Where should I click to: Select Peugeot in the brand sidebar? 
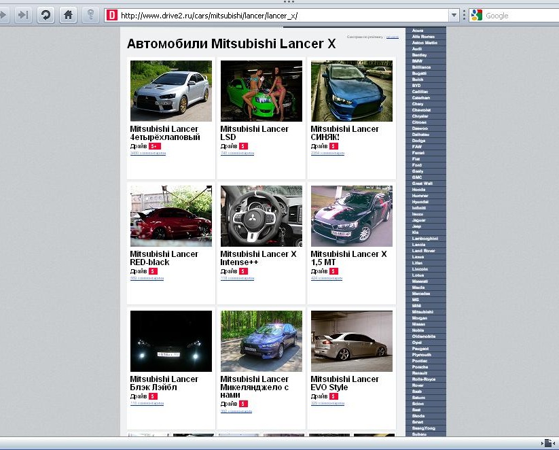coord(420,349)
